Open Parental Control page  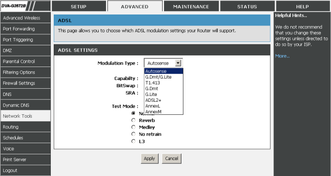coord(25,61)
